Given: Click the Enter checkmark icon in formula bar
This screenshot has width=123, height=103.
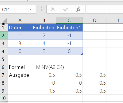Looking at the screenshot, I should click(x=66, y=9).
